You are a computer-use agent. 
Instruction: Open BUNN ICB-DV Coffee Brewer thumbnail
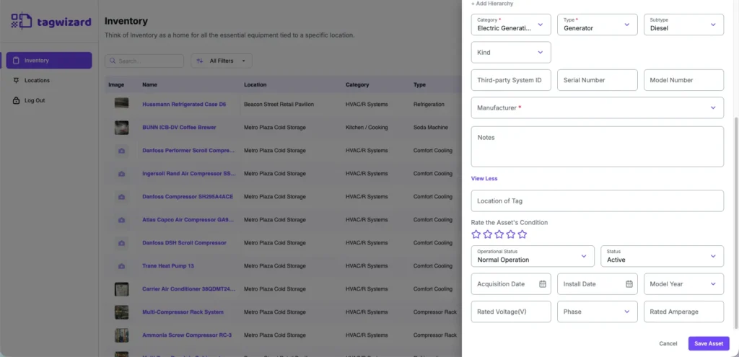tap(121, 128)
